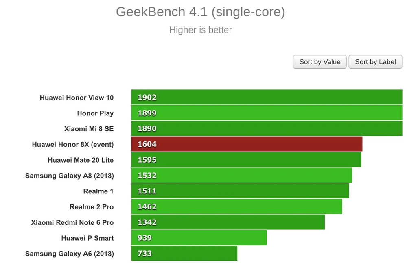Click the Honor Play device label
The image size is (407, 263).
click(x=95, y=113)
